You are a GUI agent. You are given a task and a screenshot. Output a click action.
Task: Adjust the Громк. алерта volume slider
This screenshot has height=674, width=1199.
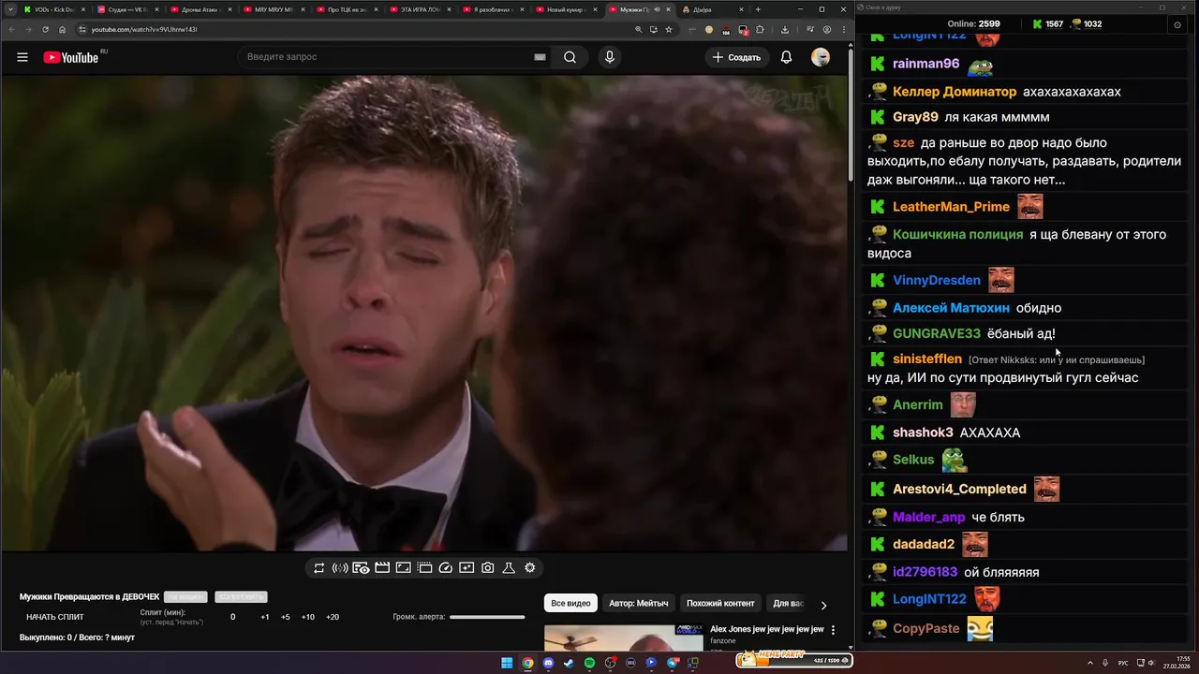487,617
